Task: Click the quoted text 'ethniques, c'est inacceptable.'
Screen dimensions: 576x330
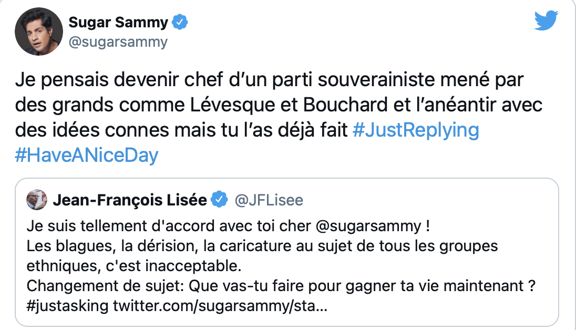Action: tap(133, 266)
